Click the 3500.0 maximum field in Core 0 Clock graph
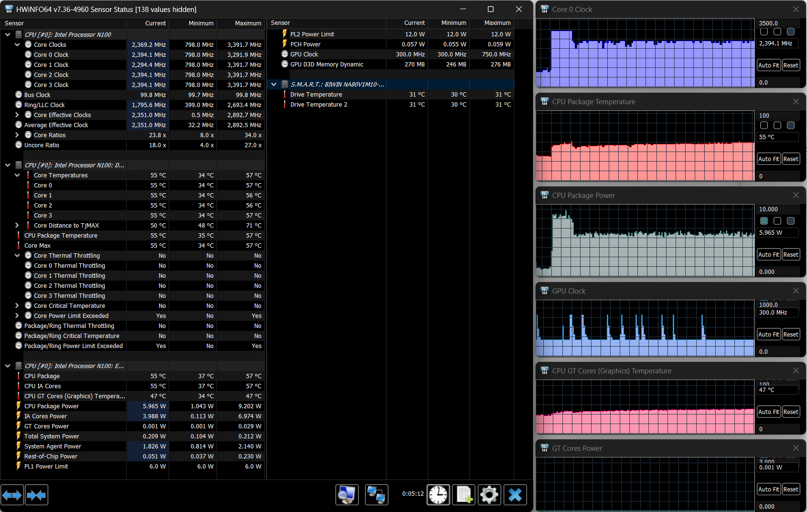 [778, 23]
